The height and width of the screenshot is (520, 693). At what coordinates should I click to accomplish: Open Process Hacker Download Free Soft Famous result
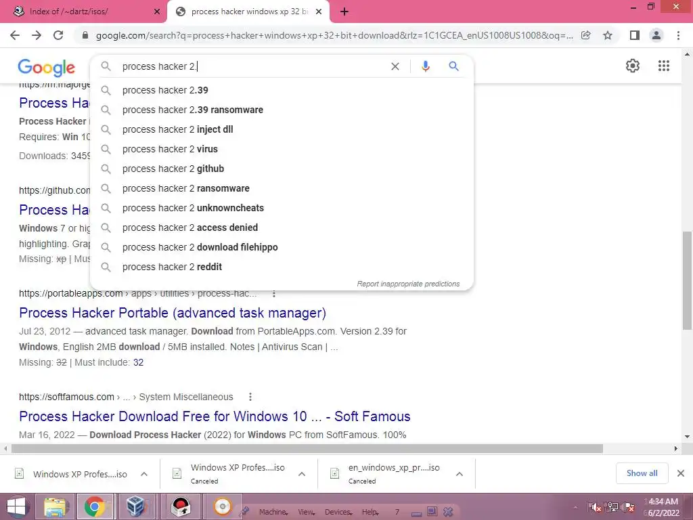215,416
